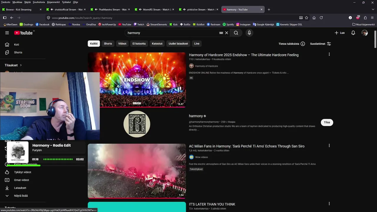Subscribe to harmony channel with Tilaa
This screenshot has width=377, height=212.
327,122
